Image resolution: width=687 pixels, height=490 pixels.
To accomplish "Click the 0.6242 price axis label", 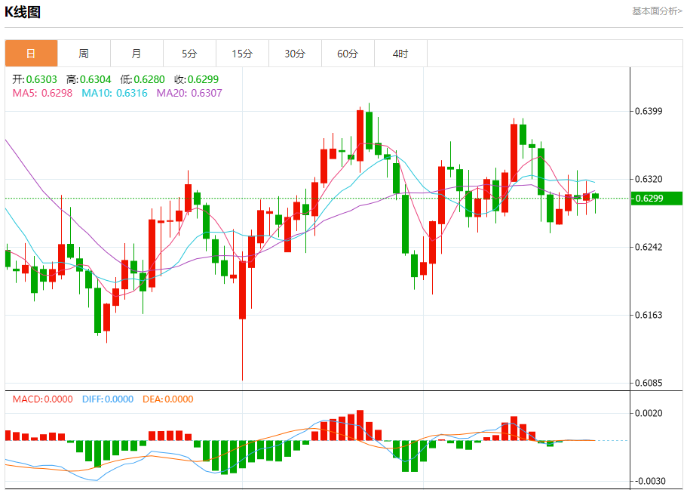I will [649, 247].
